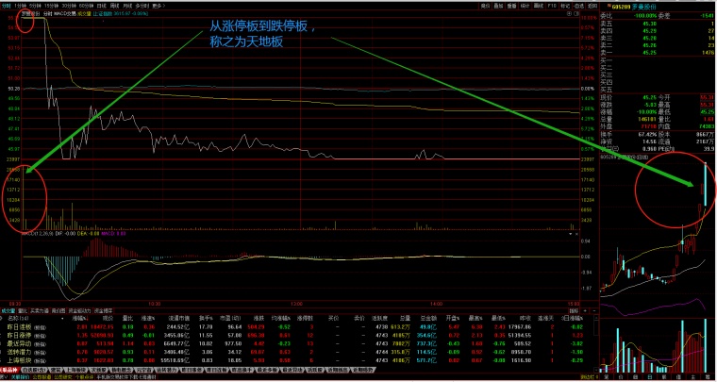The height and width of the screenshot is (382, 717).
Task: Click the 叠加 overlay button
Action: (498, 6)
